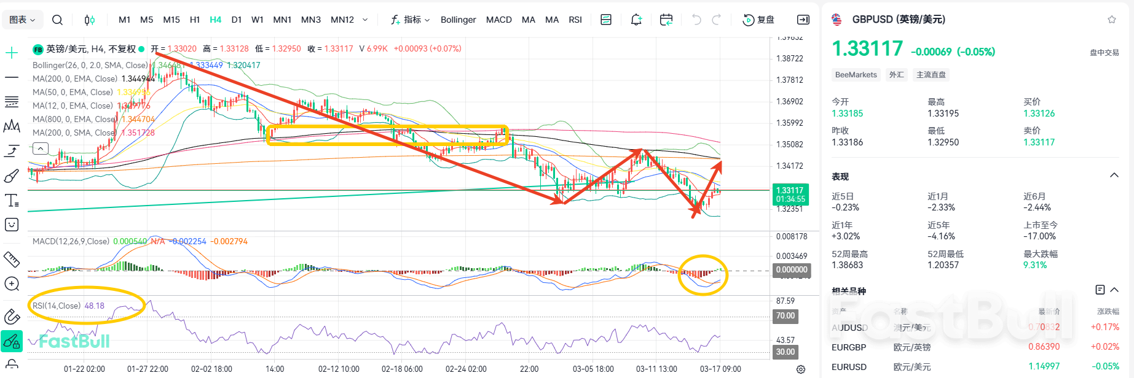
Task: Toggle the magnet snap mode
Action: [12, 317]
